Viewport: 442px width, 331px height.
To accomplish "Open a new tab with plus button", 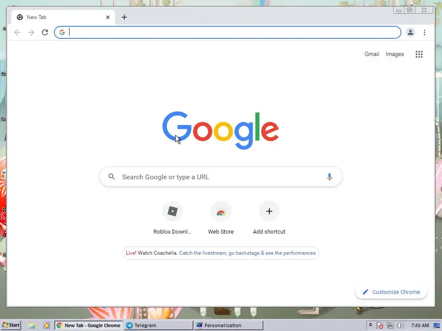I will point(124,17).
